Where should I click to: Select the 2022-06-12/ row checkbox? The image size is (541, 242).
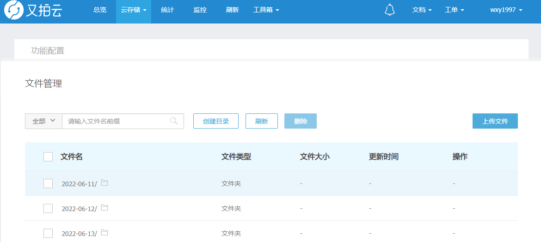(48, 208)
